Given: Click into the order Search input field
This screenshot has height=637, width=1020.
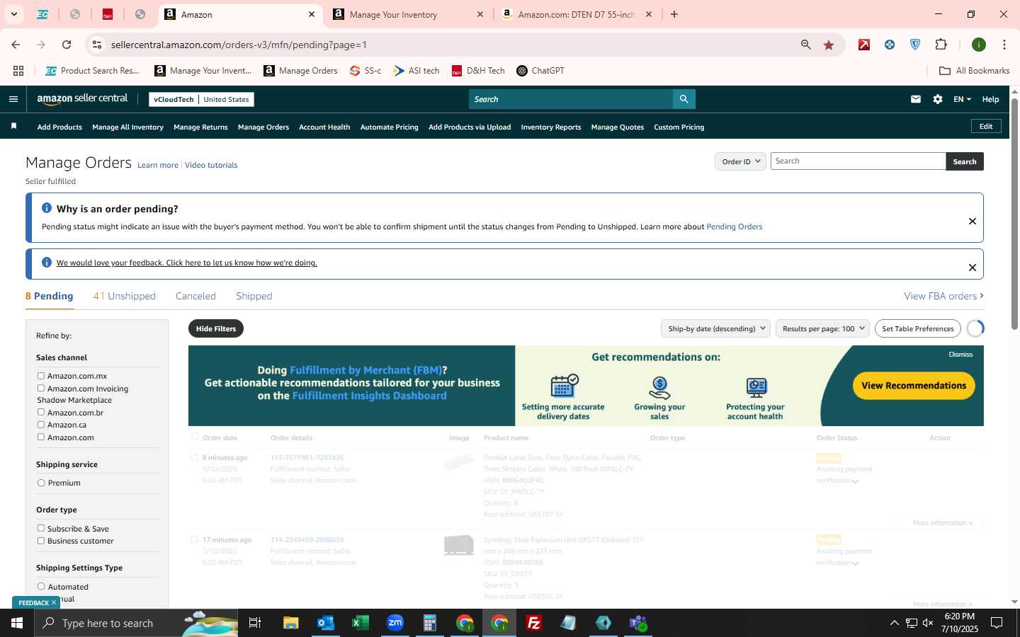Looking at the screenshot, I should click(858, 161).
